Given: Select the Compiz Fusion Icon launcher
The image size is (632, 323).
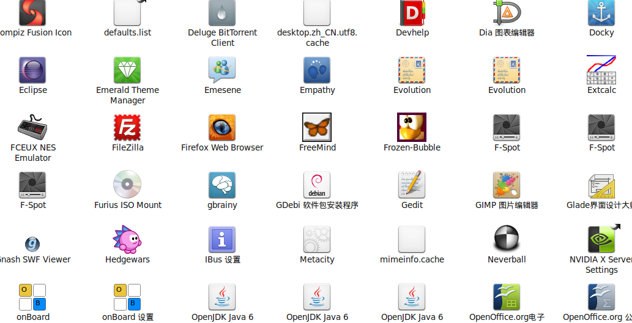Looking at the screenshot, I should click(x=32, y=12).
